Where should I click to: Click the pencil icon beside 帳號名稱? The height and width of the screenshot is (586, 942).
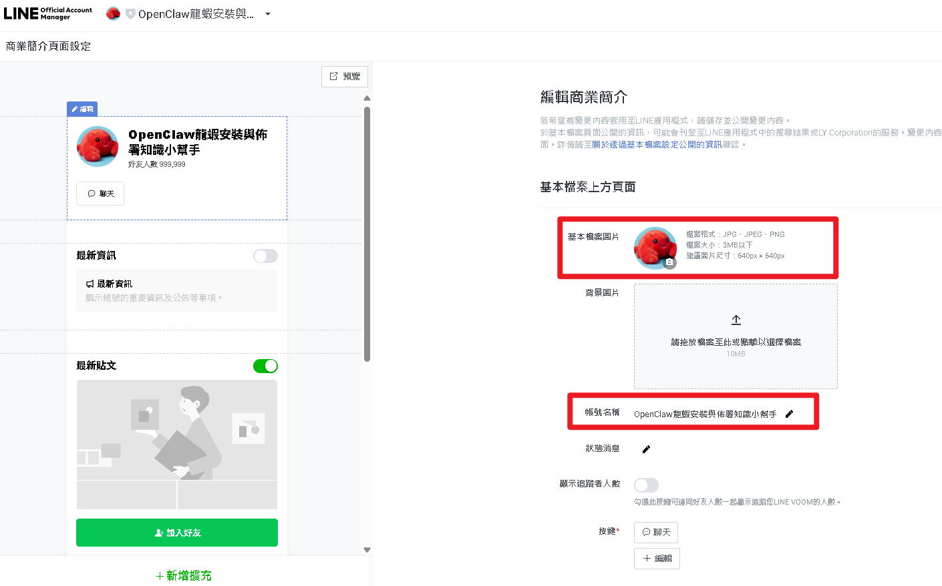pyautogui.click(x=790, y=413)
